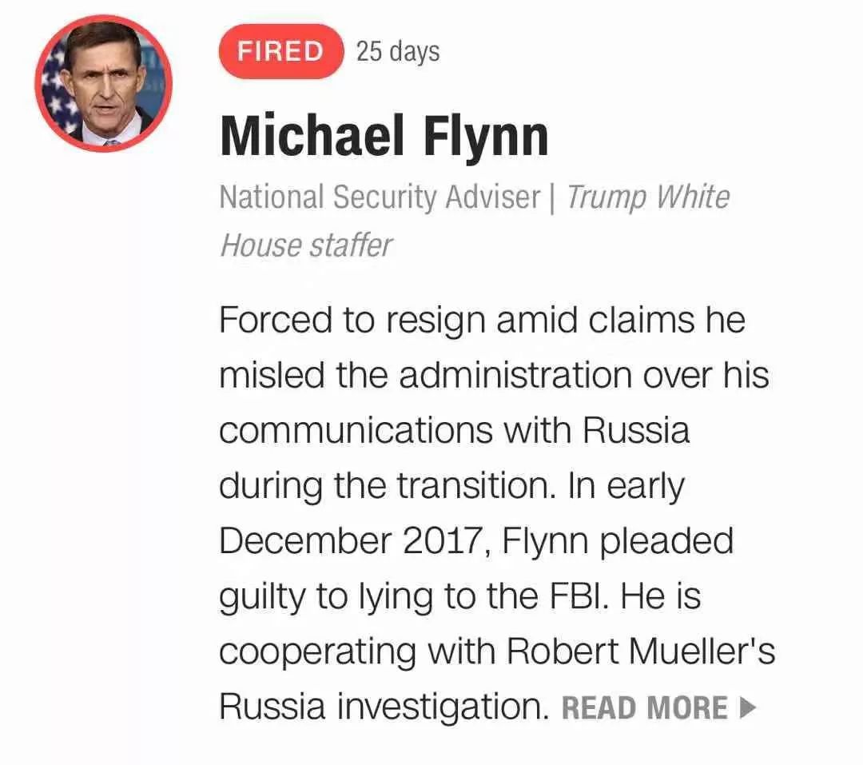Follow the READ MORE link
Viewport: 863px width, 765px height.
pos(658,707)
